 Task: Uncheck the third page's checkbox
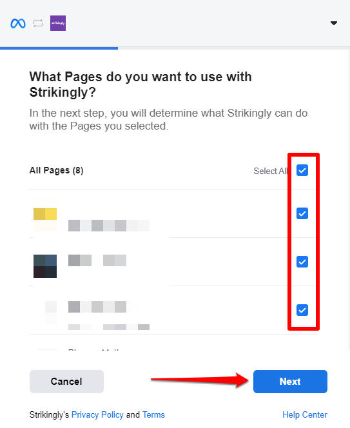pyautogui.click(x=302, y=310)
